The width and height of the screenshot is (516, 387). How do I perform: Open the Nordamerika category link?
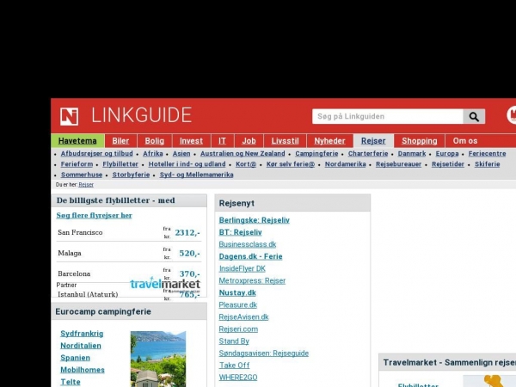(x=345, y=164)
